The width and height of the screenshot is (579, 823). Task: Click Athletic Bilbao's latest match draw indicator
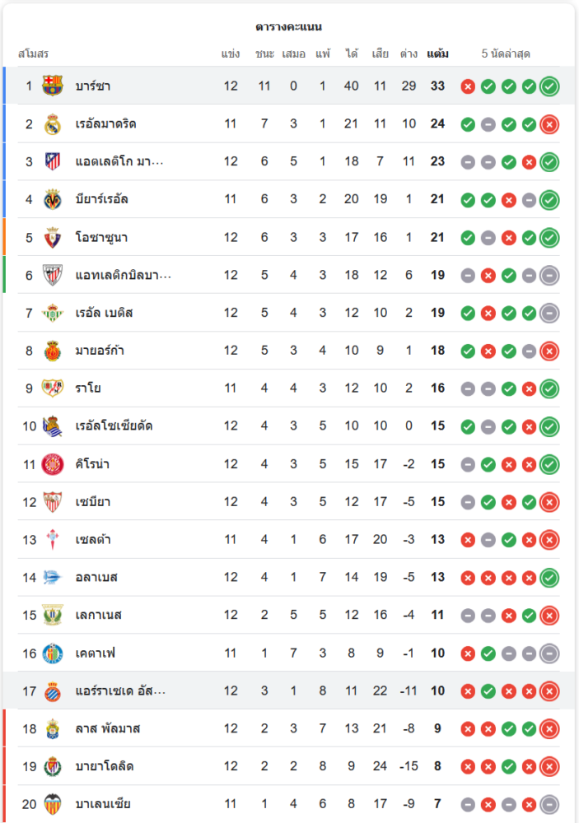[549, 275]
